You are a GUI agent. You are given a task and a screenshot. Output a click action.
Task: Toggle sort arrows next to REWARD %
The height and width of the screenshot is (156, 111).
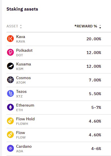click(x=100, y=27)
